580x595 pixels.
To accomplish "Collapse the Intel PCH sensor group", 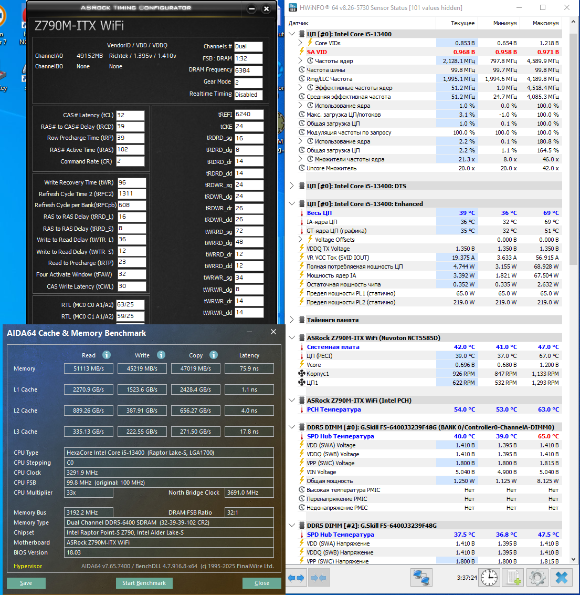I will [x=292, y=401].
